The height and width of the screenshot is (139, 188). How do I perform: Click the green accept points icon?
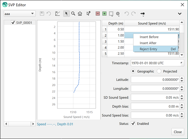[x=104, y=14]
